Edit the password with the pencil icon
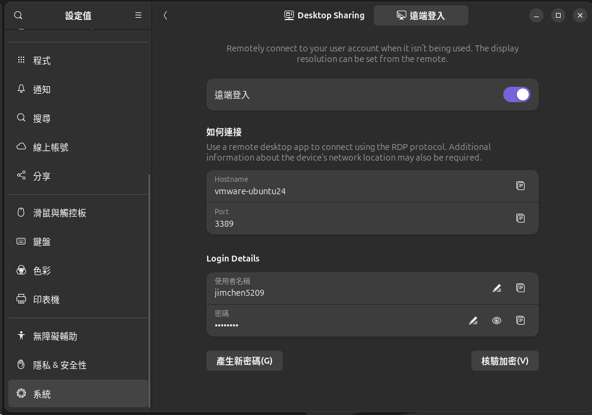 (473, 321)
